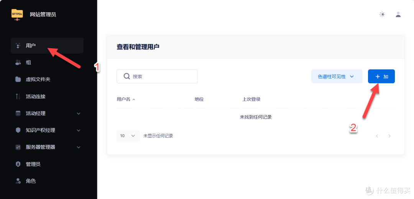This screenshot has height=199, width=414.
Task: Sort by 用户名 column header
Action: (x=126, y=100)
